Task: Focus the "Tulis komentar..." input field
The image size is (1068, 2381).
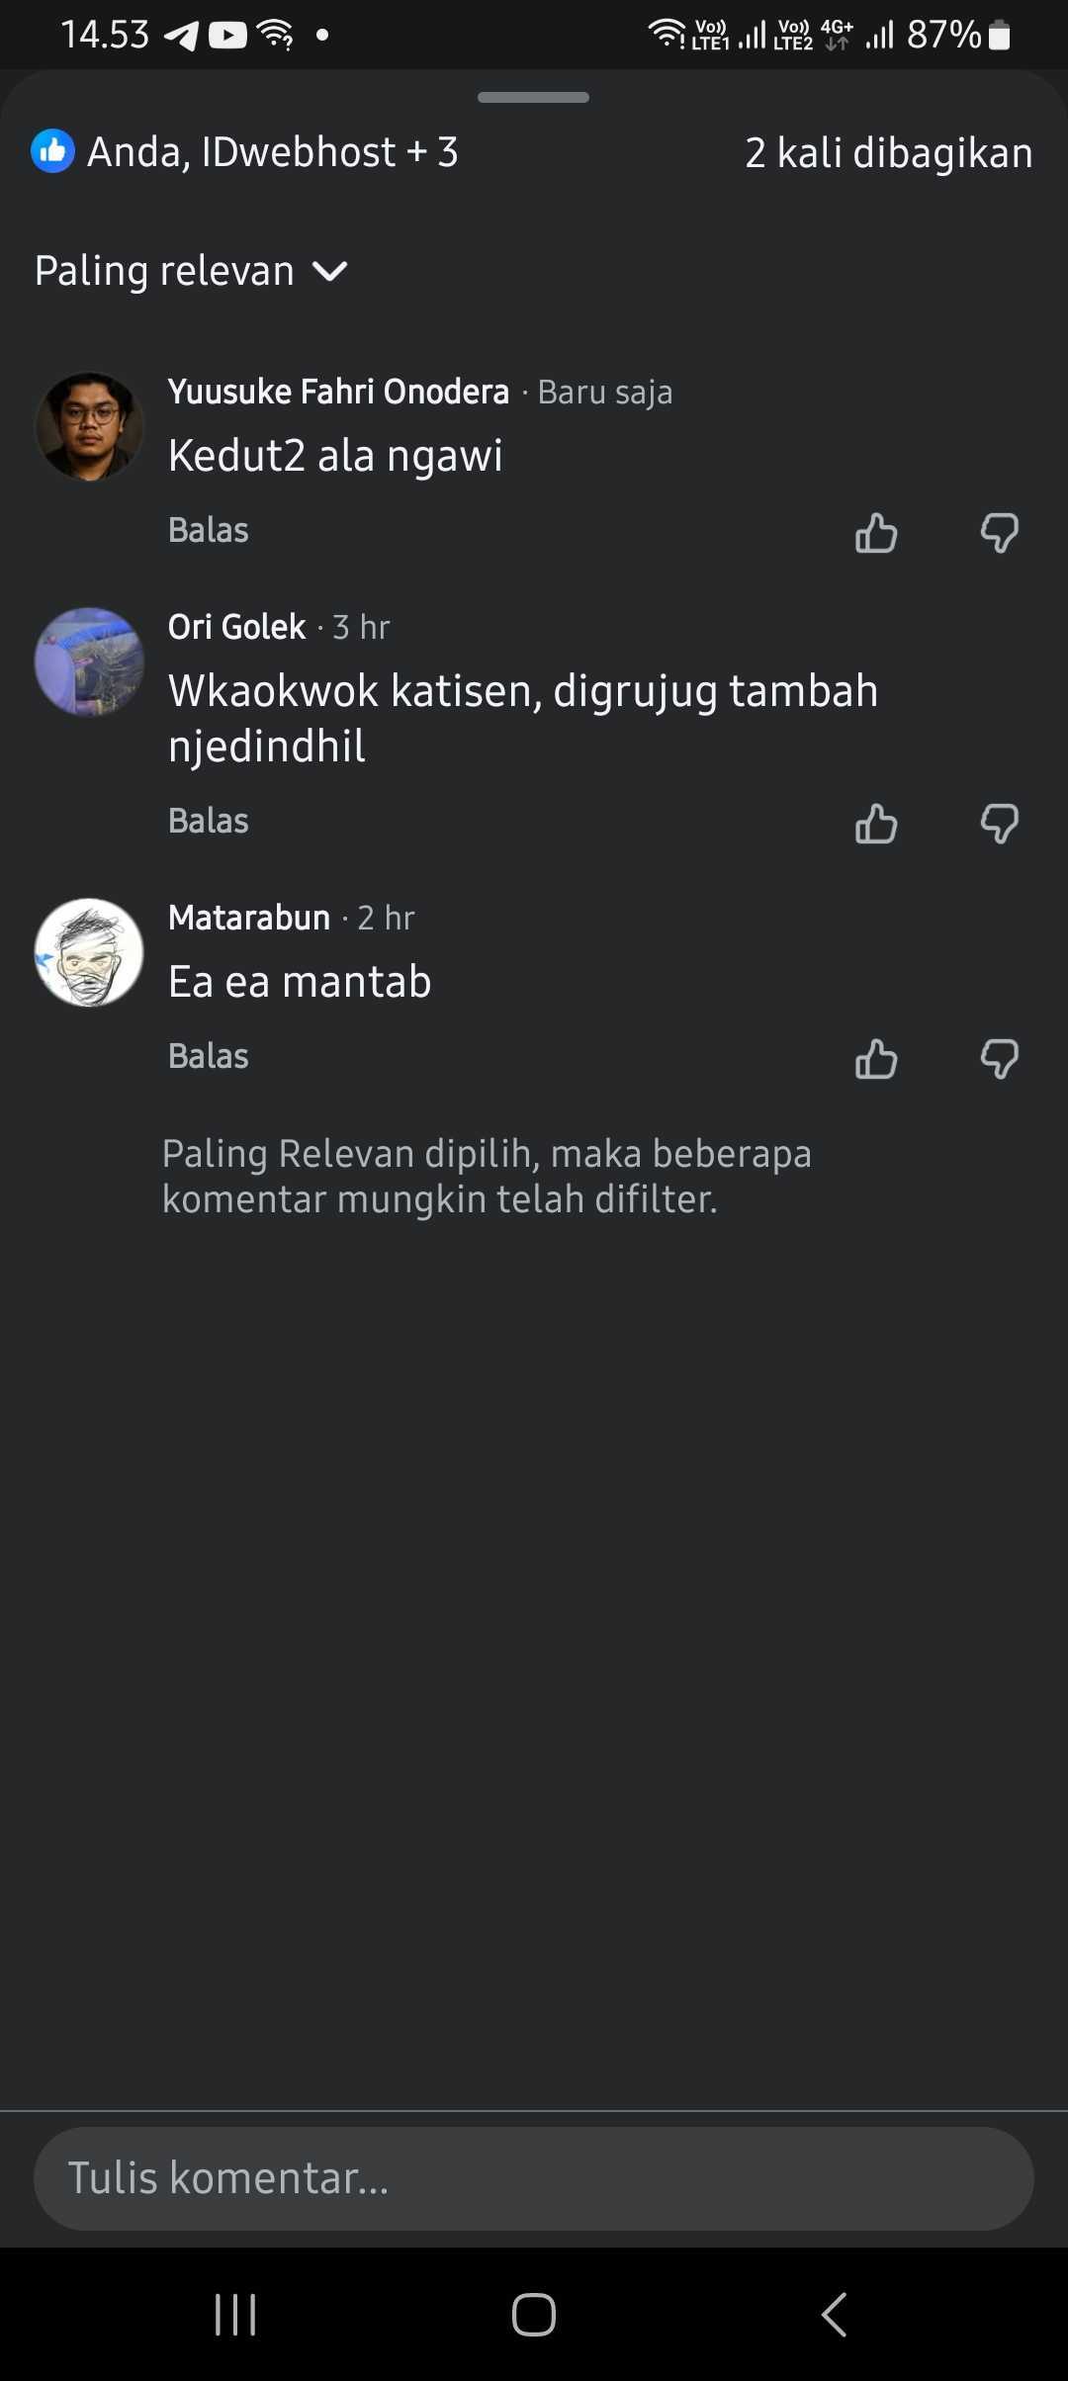Action: tap(534, 2178)
